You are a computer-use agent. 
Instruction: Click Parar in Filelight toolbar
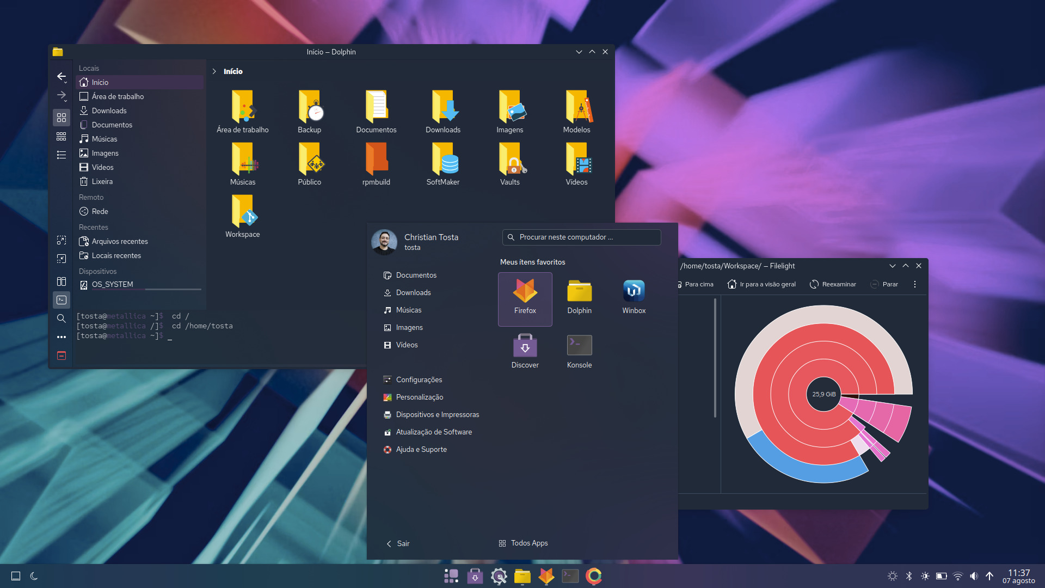[884, 284]
